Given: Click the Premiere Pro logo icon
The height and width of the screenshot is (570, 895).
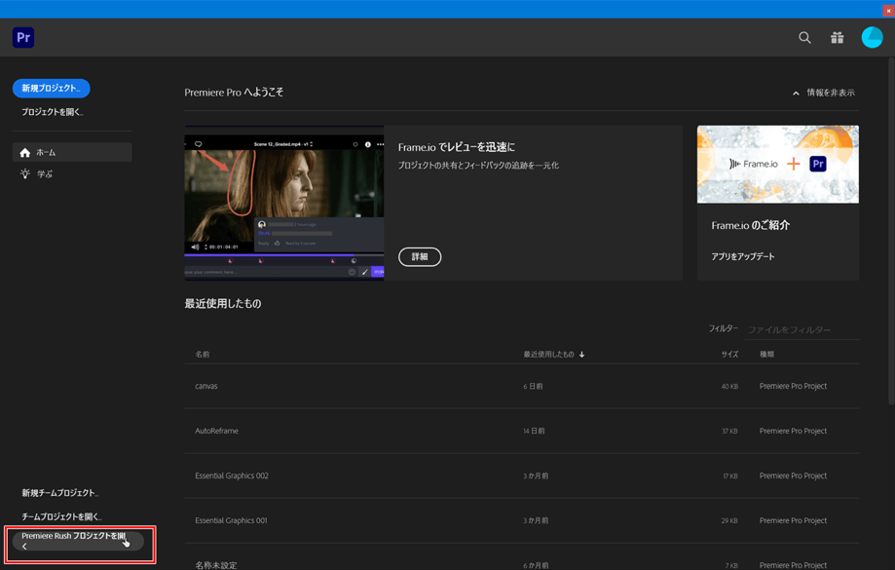Looking at the screenshot, I should tap(23, 38).
